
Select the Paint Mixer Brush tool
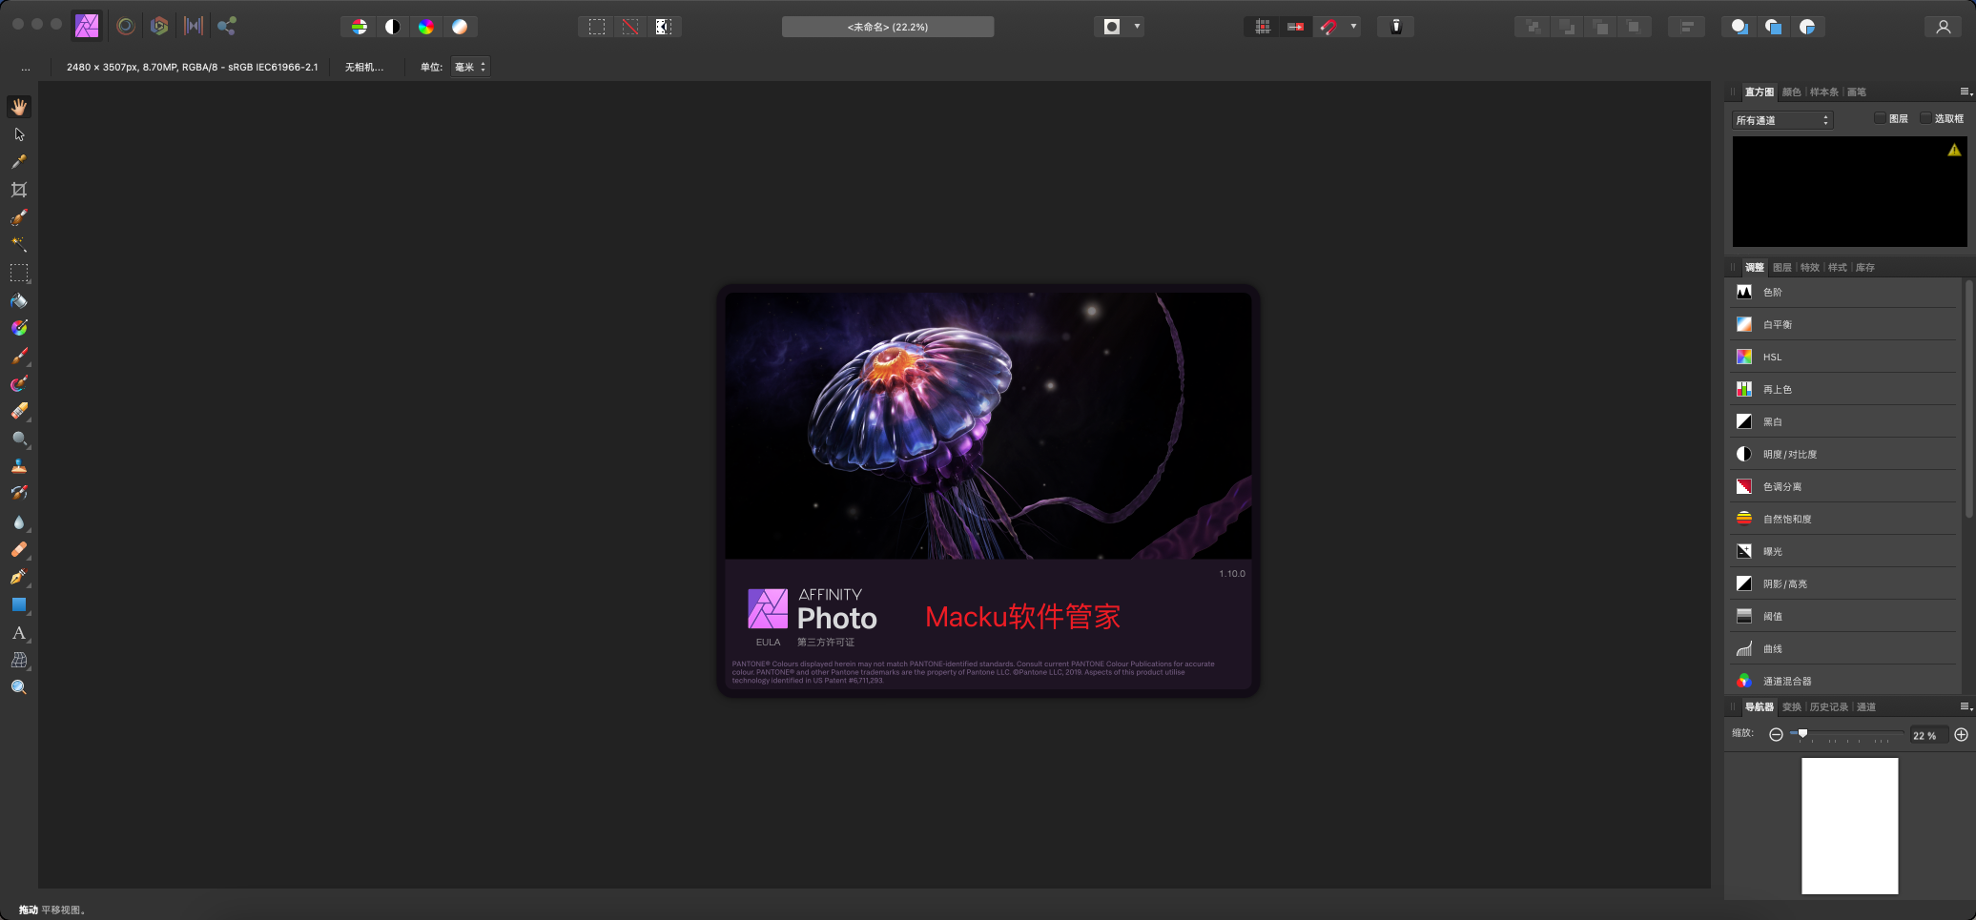[19, 383]
